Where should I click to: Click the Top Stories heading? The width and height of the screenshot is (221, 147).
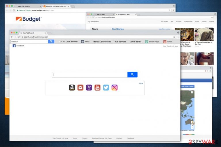coord(118,29)
